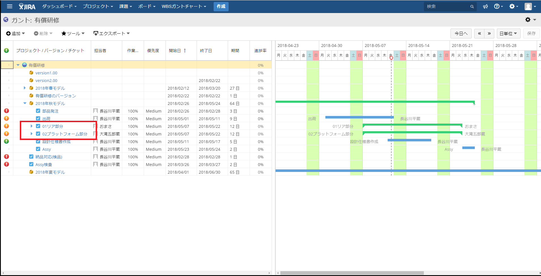Open the ダッシュボード menu

[x=59, y=6]
